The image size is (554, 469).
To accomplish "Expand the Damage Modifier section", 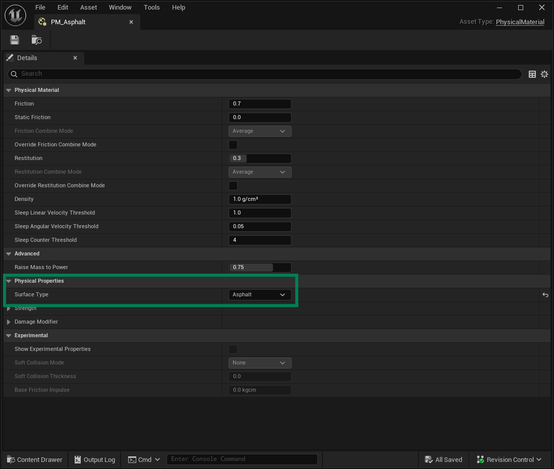I will pyautogui.click(x=9, y=322).
